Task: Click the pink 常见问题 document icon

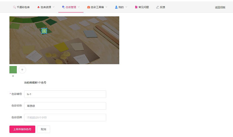Action: pyautogui.click(x=136, y=7)
